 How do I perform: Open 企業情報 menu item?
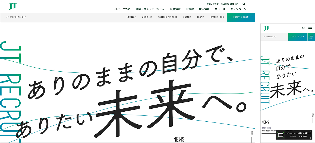tap(175, 9)
